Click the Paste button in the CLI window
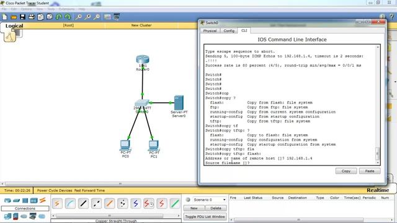The width and height of the screenshot is (397, 223). [370, 171]
